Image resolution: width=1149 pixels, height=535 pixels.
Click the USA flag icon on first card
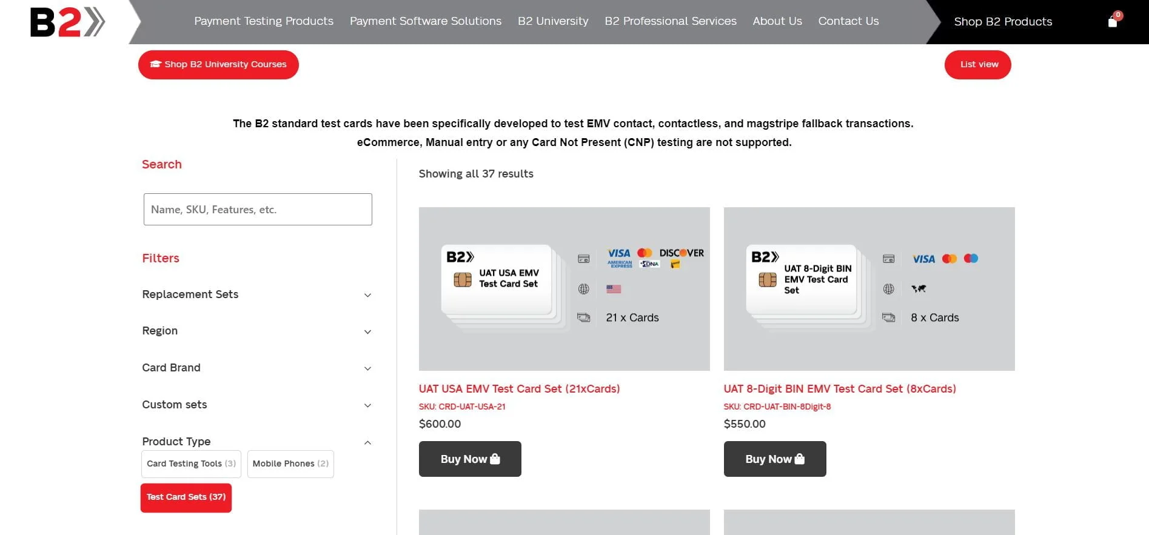coord(614,289)
